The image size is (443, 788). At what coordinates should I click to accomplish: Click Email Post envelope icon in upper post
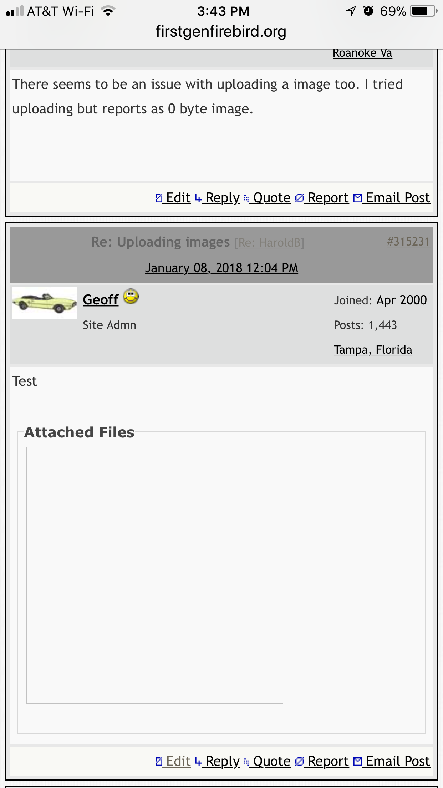point(358,198)
